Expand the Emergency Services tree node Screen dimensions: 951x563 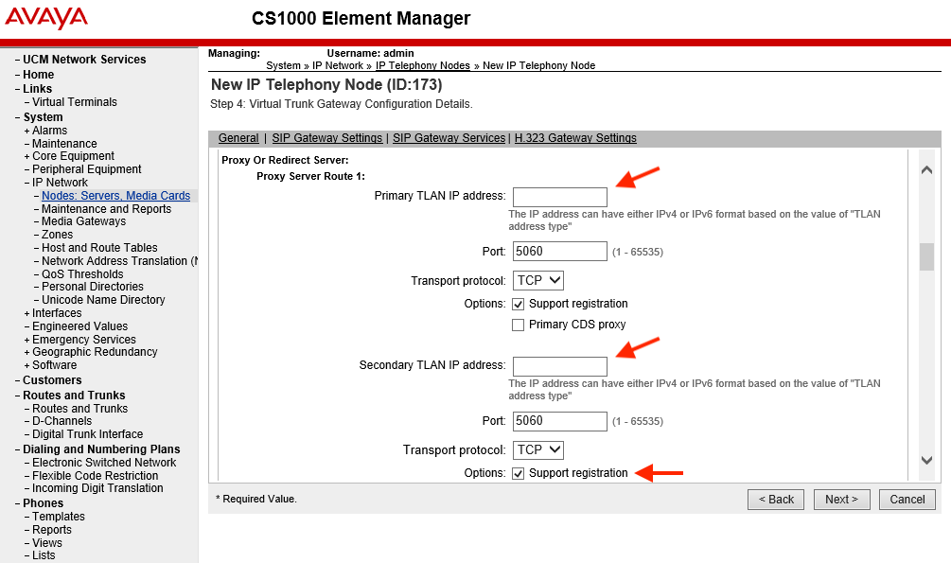[26, 341]
